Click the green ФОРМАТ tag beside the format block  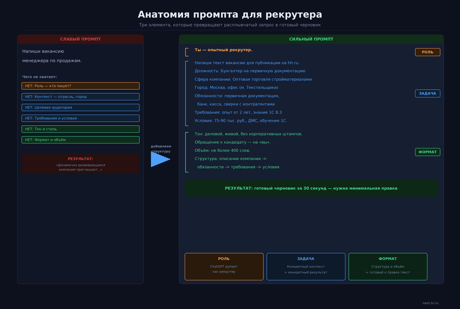pyautogui.click(x=427, y=152)
